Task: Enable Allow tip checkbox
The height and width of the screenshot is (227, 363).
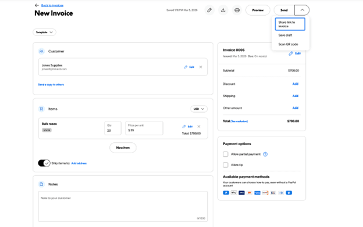Action: click(x=226, y=165)
